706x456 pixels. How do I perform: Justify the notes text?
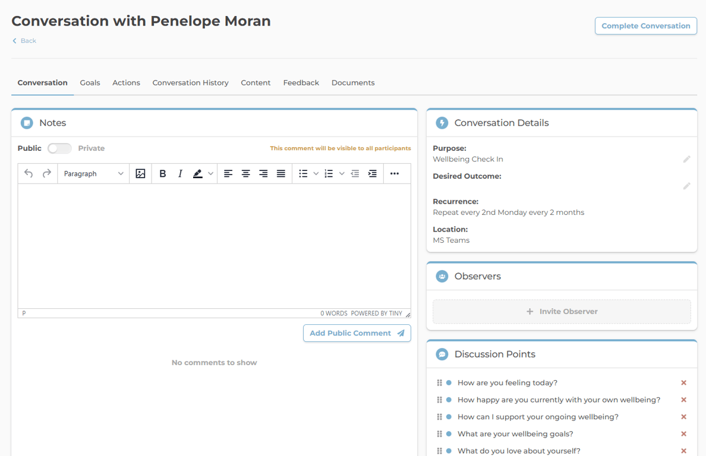pyautogui.click(x=281, y=173)
